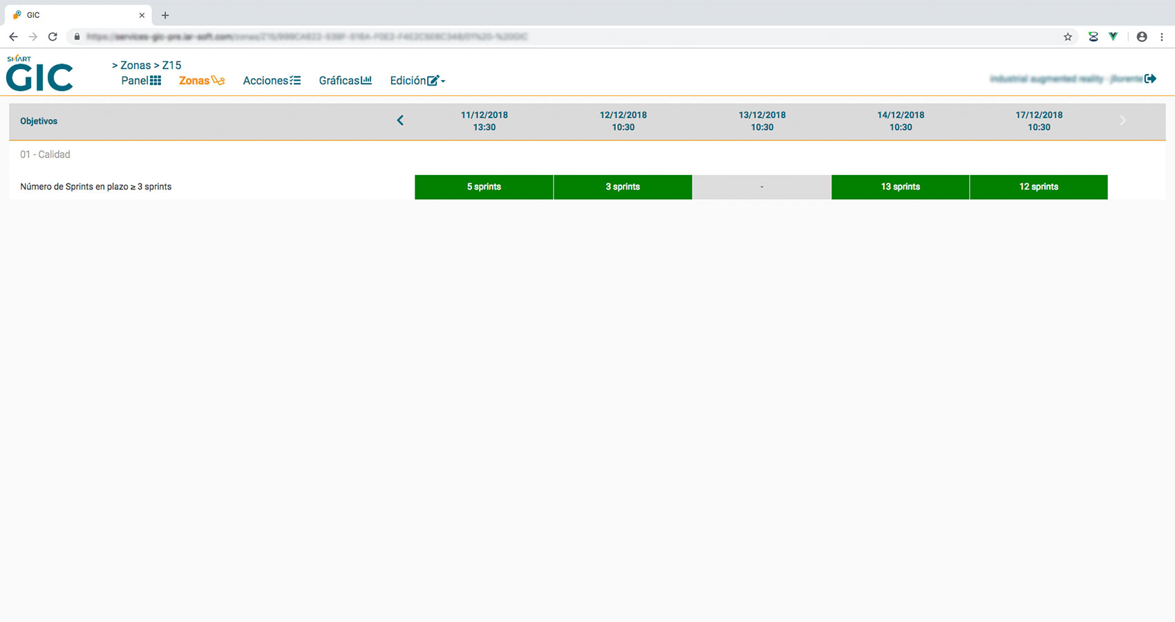Viewport: 1175px width, 622px height.
Task: Click the Smart GIC logo
Action: coord(39,74)
